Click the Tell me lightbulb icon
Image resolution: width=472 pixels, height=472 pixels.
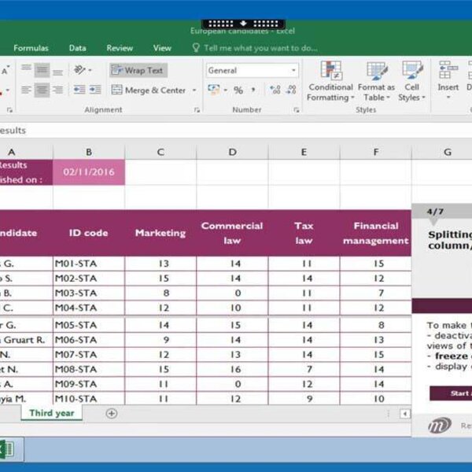[196, 47]
